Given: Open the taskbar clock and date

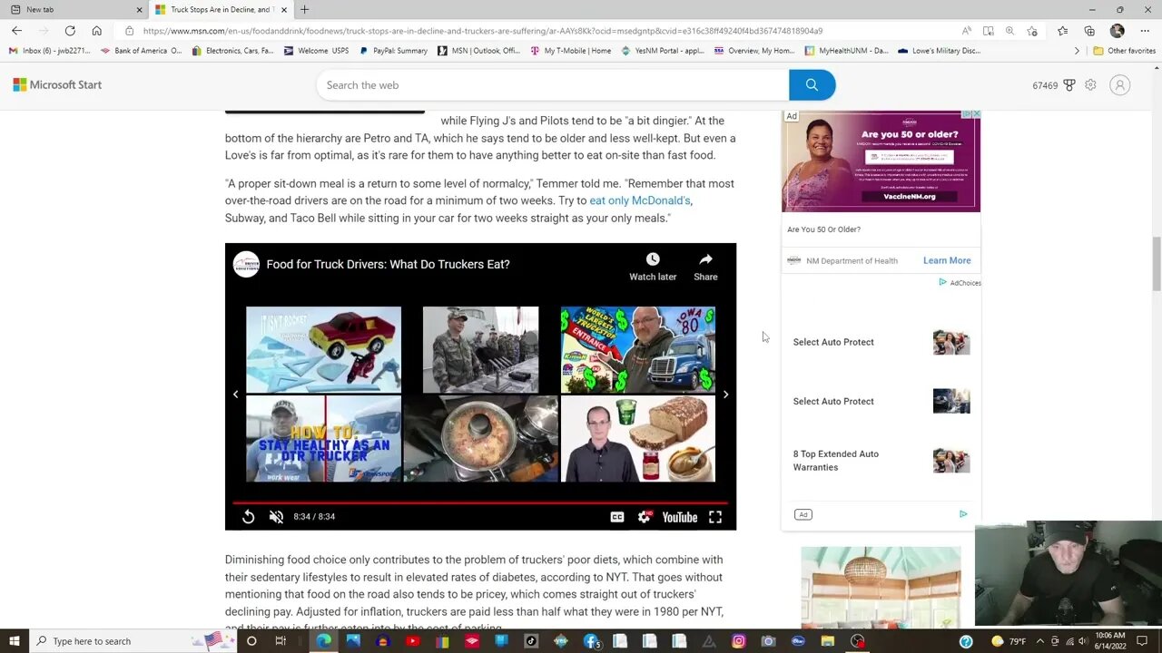Looking at the screenshot, I should point(1109,641).
